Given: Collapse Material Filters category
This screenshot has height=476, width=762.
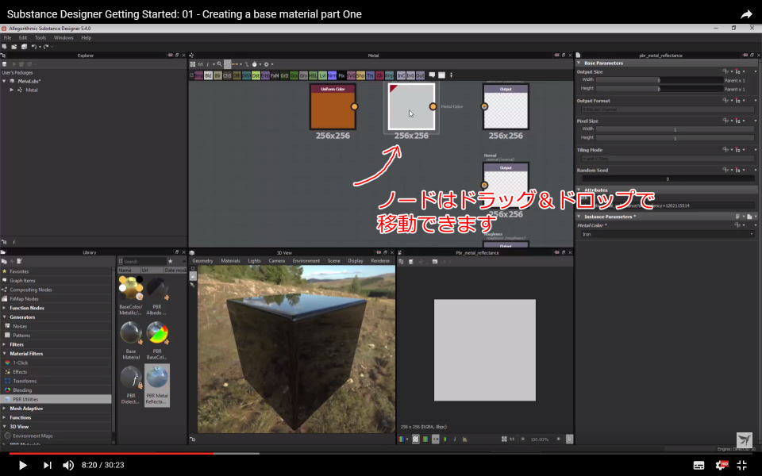Looking at the screenshot, I should pos(5,354).
